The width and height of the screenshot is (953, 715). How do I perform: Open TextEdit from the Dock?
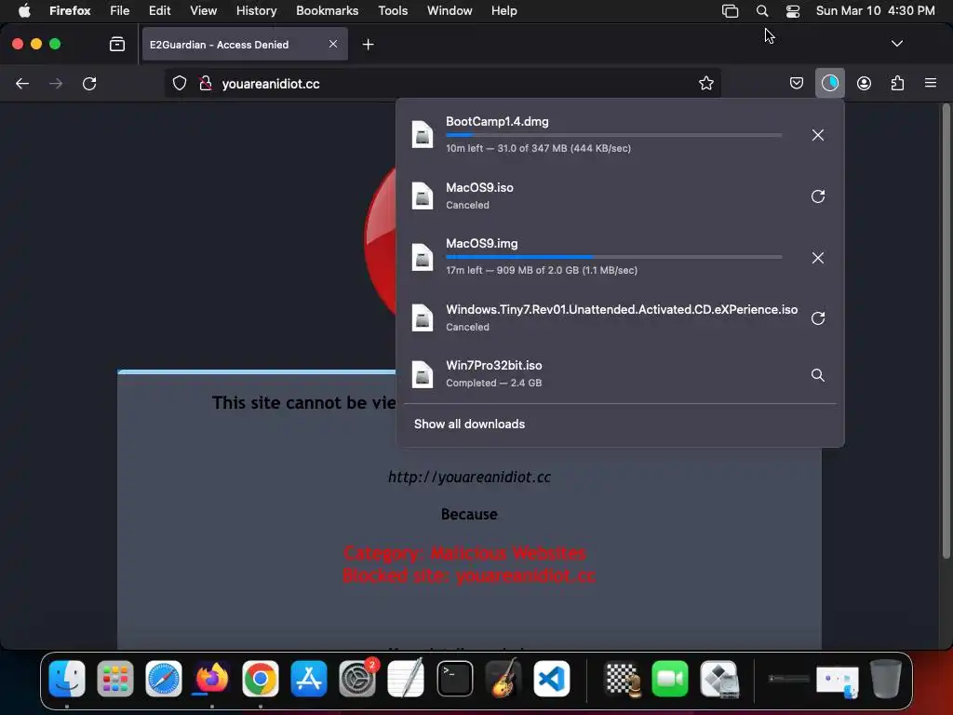(406, 679)
